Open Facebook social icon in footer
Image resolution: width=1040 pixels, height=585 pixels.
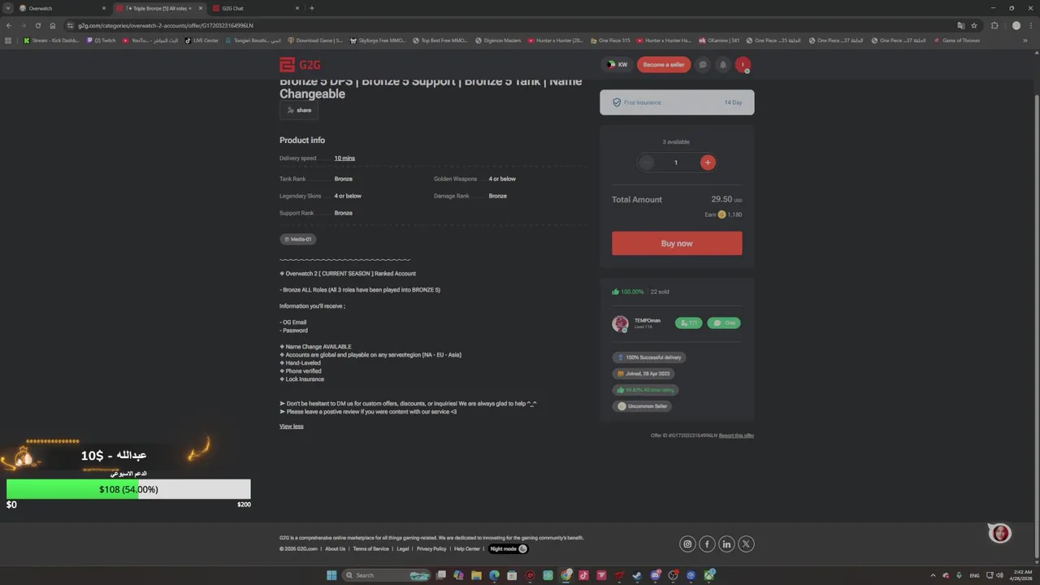click(x=707, y=544)
